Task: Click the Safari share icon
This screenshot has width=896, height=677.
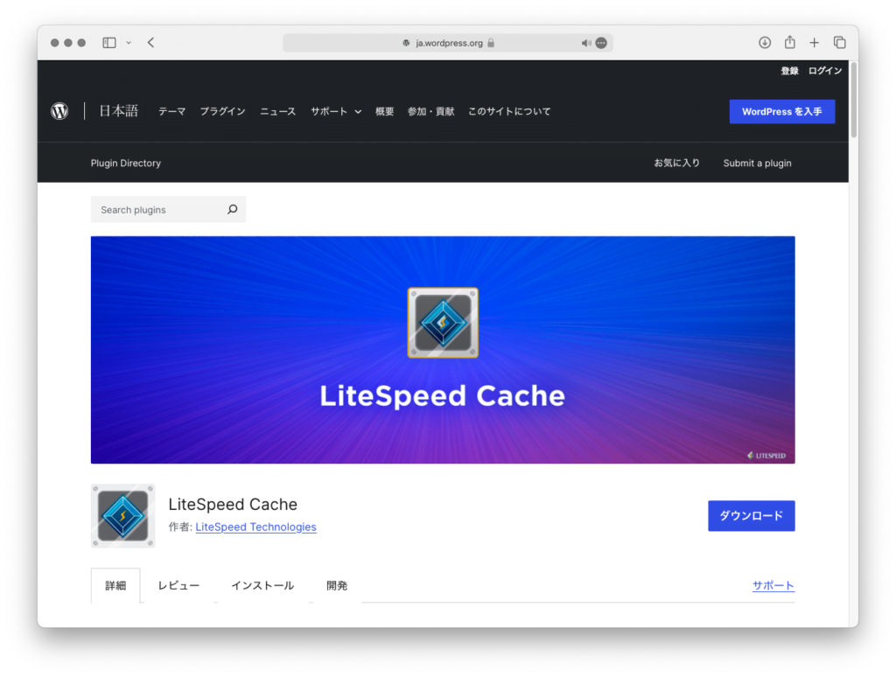Action: point(789,43)
